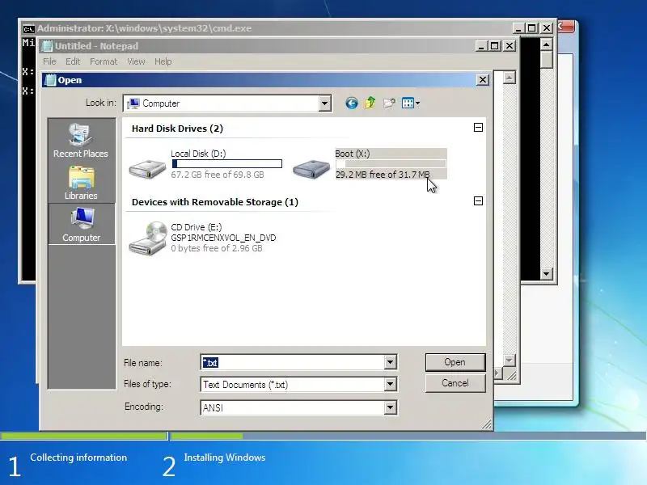
Task: Click Notepad's vertical scroll down arrow
Action: 510,360
